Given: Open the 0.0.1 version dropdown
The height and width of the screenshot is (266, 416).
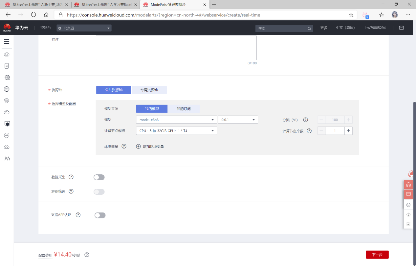Looking at the screenshot, I should 238,120.
